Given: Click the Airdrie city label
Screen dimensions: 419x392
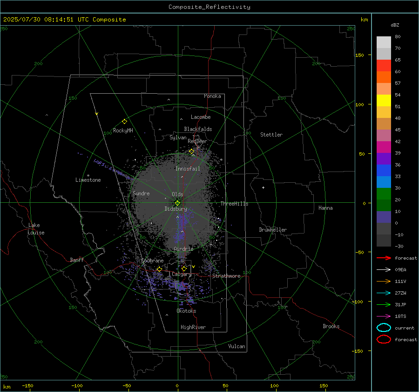Looking at the screenshot, I should 183,249.
